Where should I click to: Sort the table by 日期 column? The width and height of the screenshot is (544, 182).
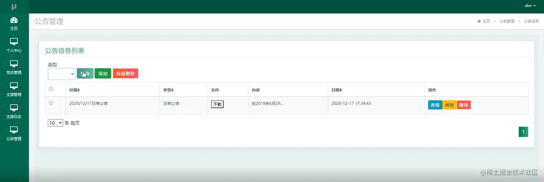click(x=337, y=90)
